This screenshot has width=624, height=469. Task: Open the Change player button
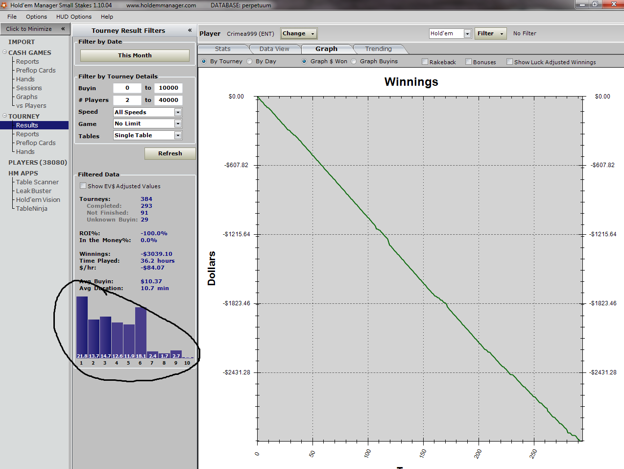tap(298, 33)
